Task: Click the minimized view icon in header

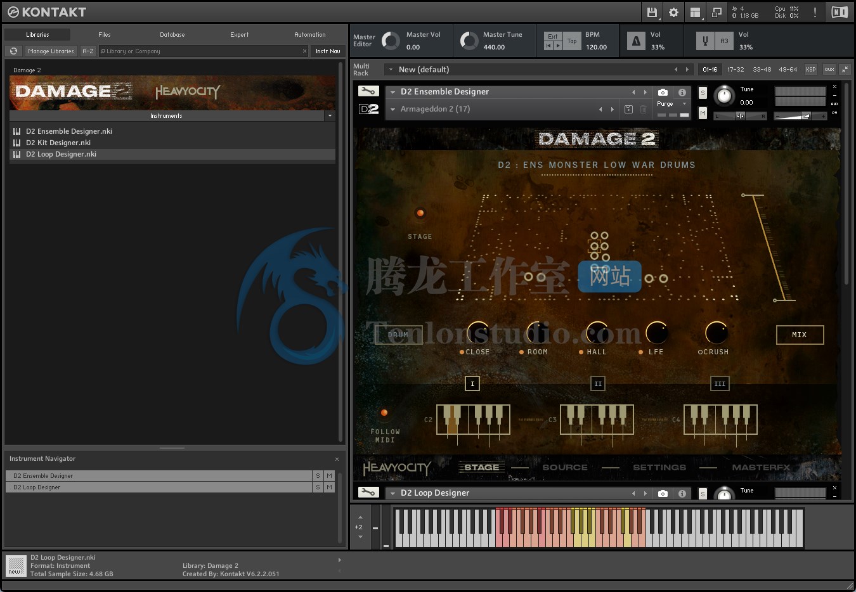Action: click(717, 12)
